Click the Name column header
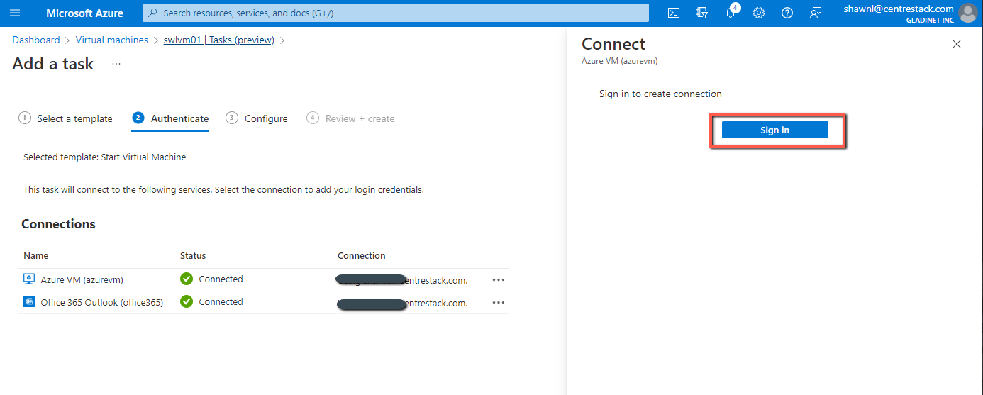The image size is (983, 395). point(36,255)
